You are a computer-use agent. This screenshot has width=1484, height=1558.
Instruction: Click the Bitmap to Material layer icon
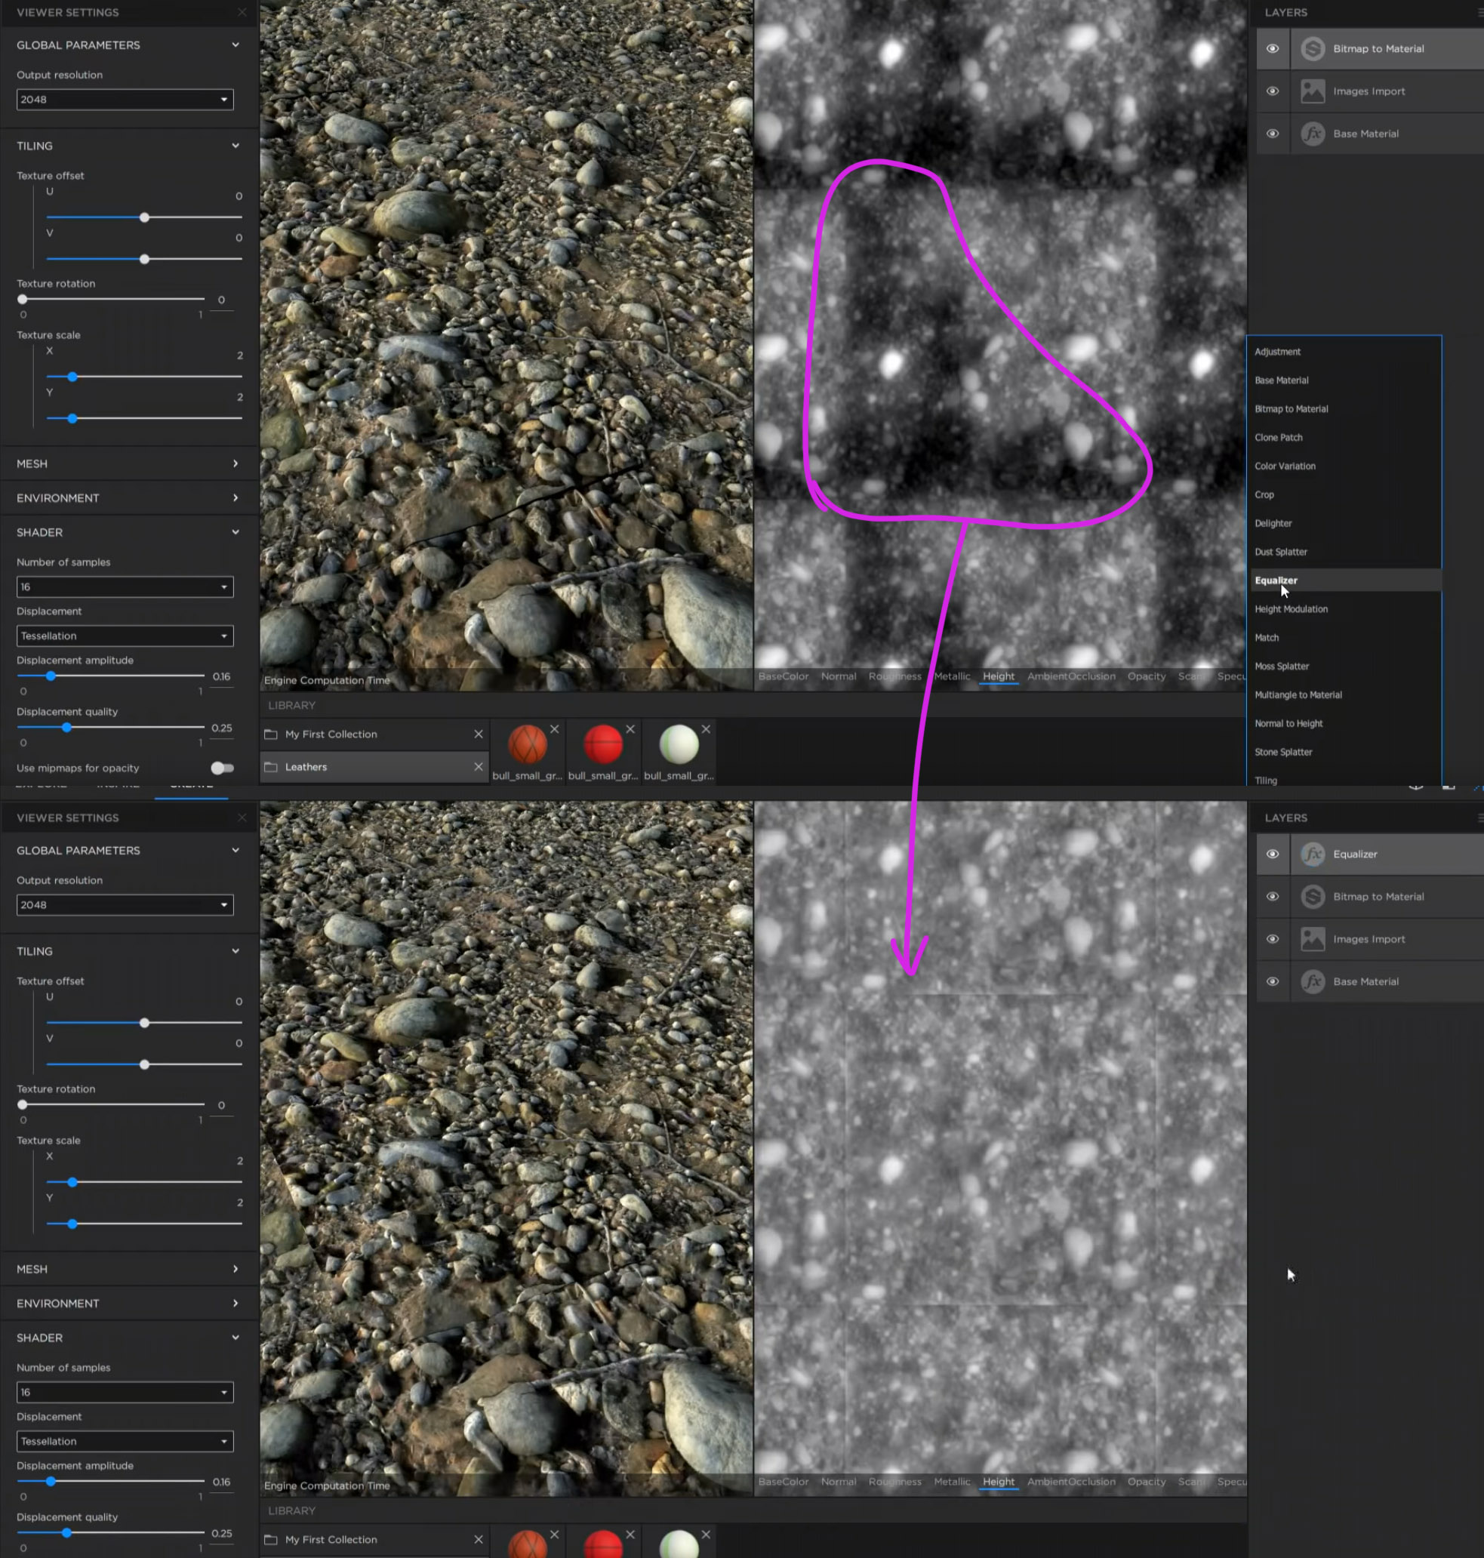[x=1312, y=48]
